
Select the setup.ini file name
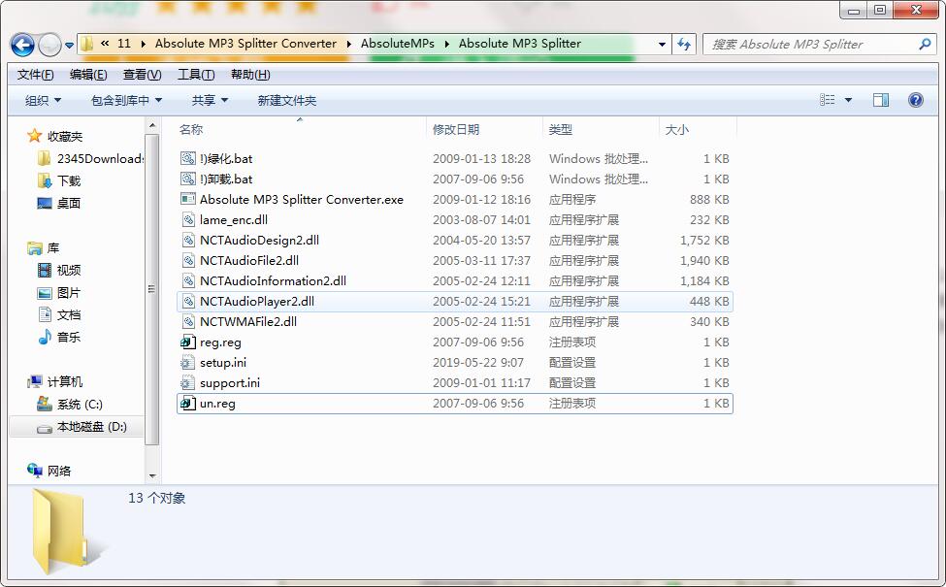(223, 363)
